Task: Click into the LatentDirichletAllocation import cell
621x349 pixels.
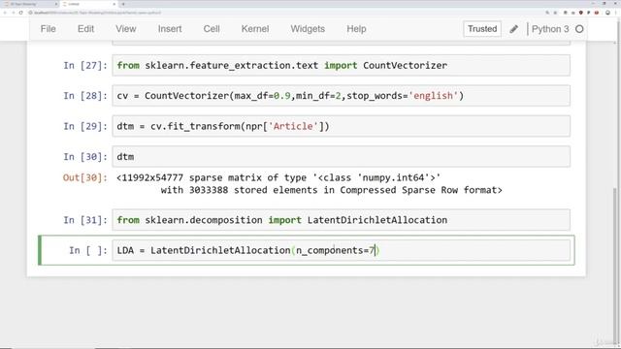Action: click(x=341, y=220)
